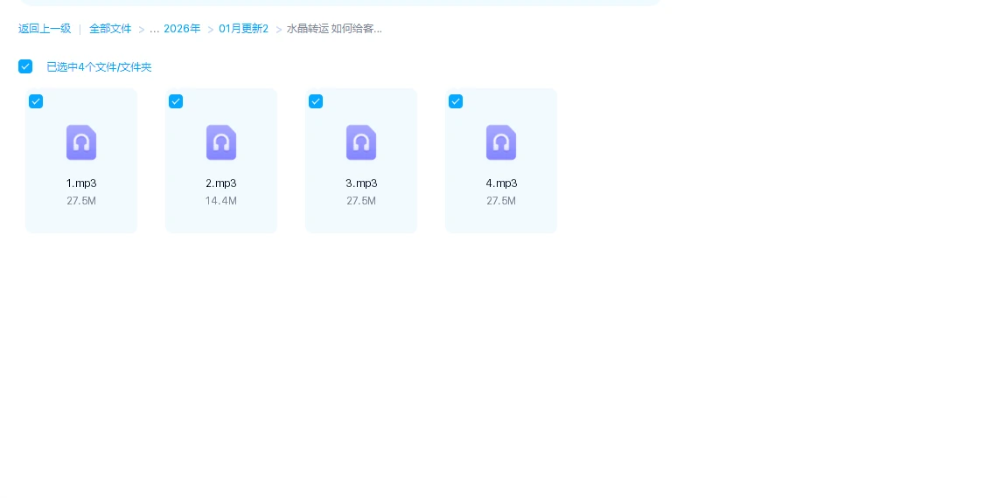Click 返回上一级 to go up one level

(x=45, y=29)
